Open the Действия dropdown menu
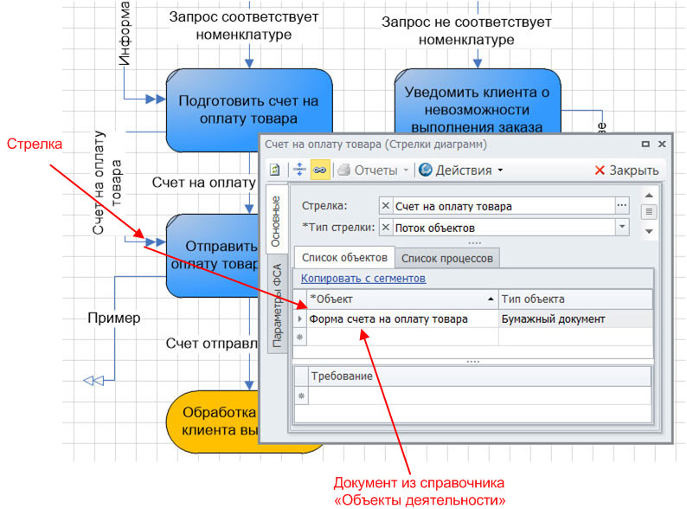This screenshot has width=687, height=509. click(x=460, y=171)
